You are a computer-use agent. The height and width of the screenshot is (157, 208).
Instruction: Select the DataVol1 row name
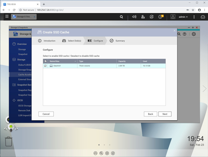57,66
